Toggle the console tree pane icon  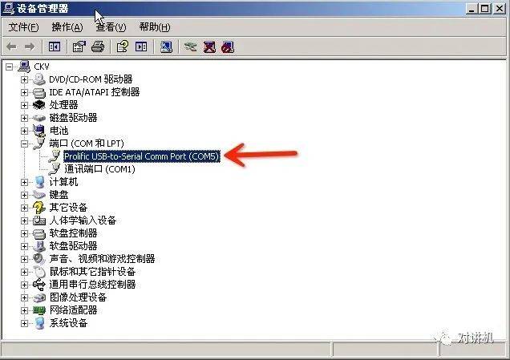(55, 47)
